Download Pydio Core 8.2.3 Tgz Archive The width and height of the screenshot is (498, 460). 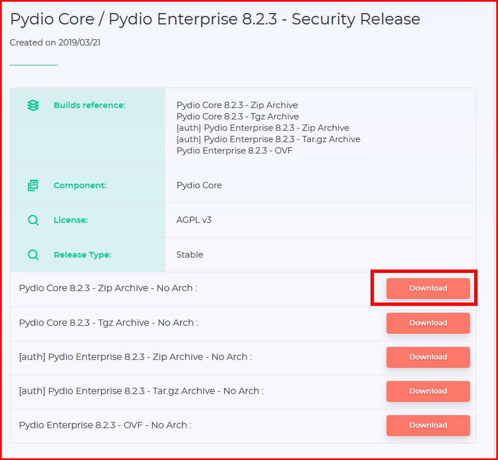(x=428, y=323)
